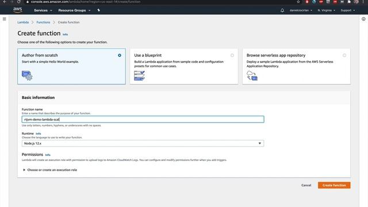Click the Create function breadcrumb text
This screenshot has height=207, width=368.
point(68,22)
